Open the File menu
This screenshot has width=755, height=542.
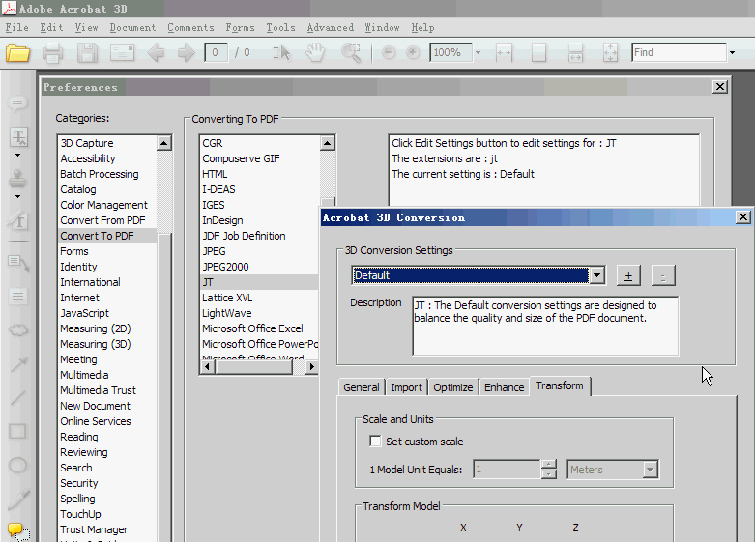click(16, 27)
